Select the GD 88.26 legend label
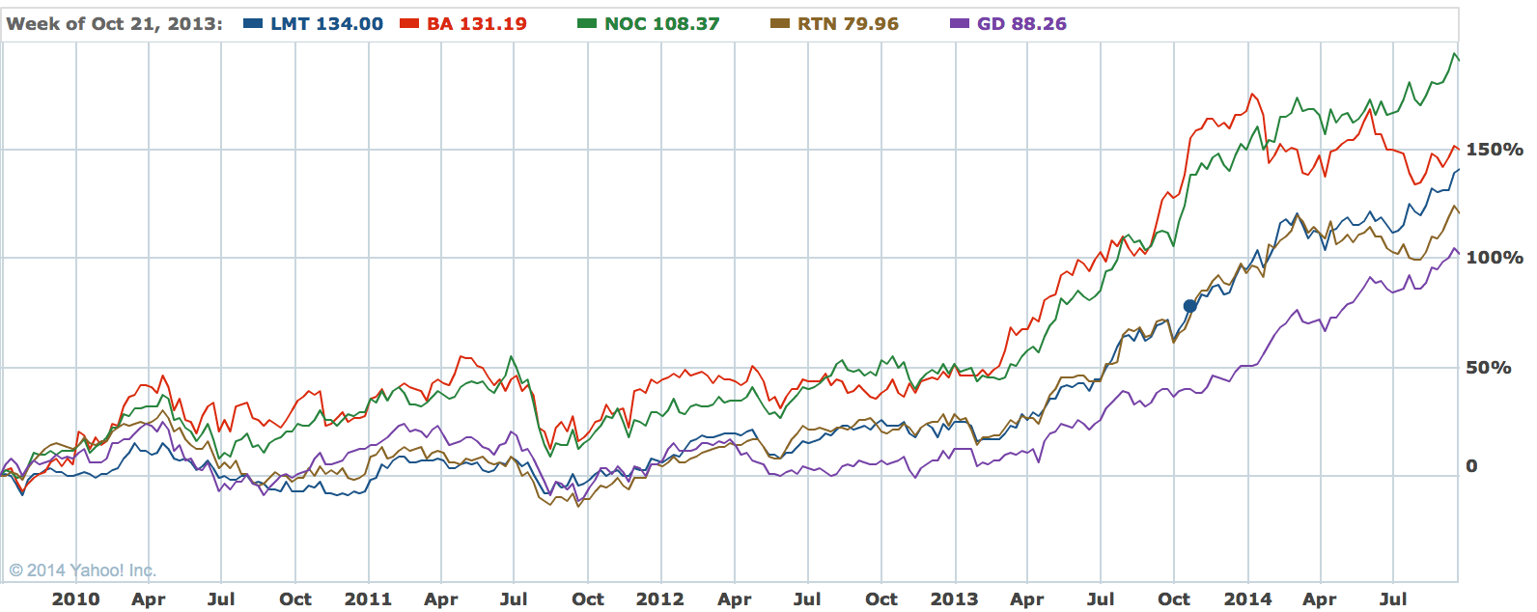Viewport: 1537px width, 612px height. pyautogui.click(x=1021, y=24)
